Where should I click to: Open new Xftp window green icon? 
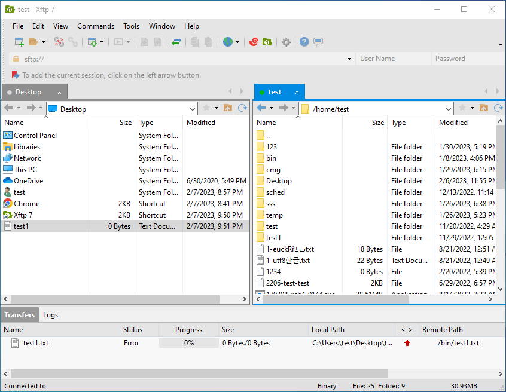267,42
